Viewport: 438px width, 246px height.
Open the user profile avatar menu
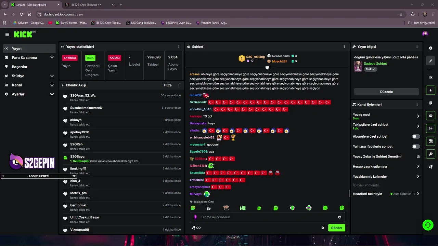[x=425, y=33]
